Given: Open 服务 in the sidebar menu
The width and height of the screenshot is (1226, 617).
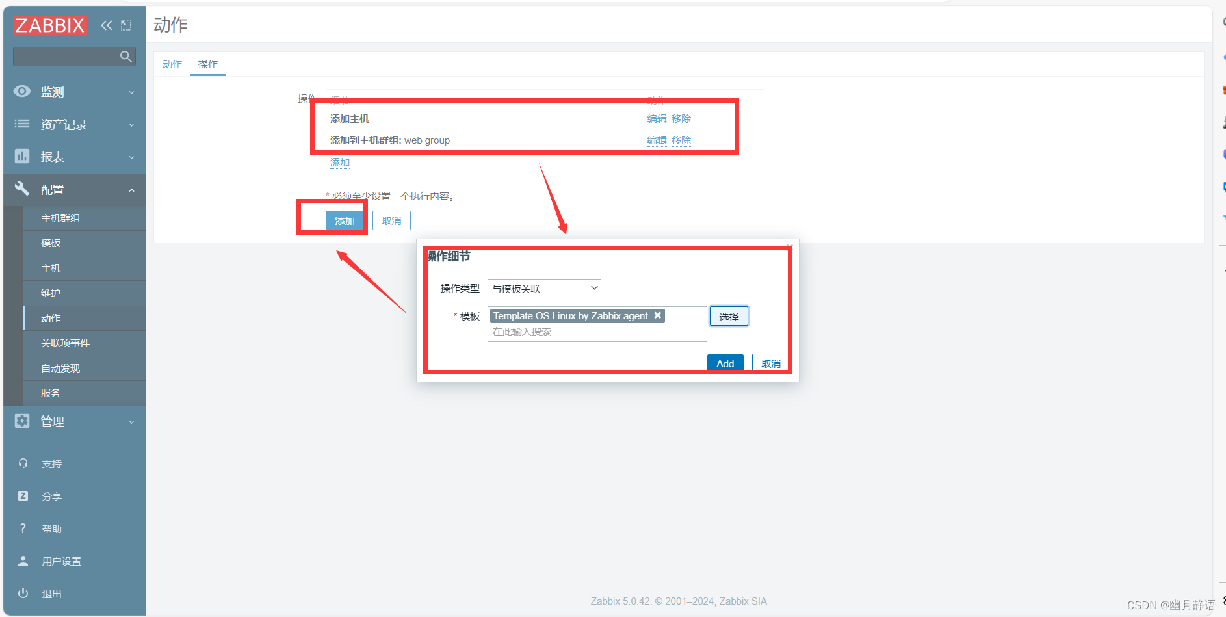Looking at the screenshot, I should (84, 393).
